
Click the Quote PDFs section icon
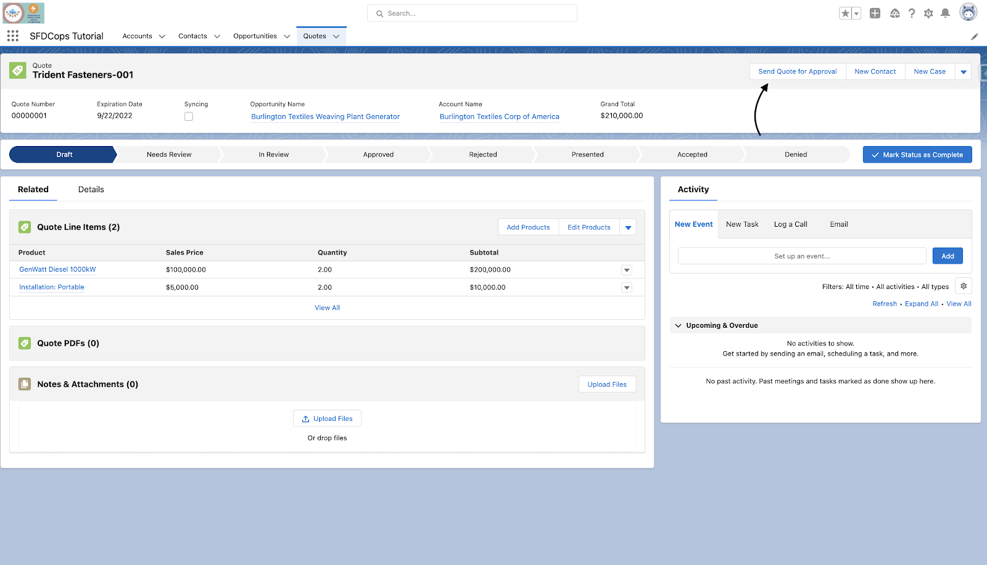(x=25, y=343)
